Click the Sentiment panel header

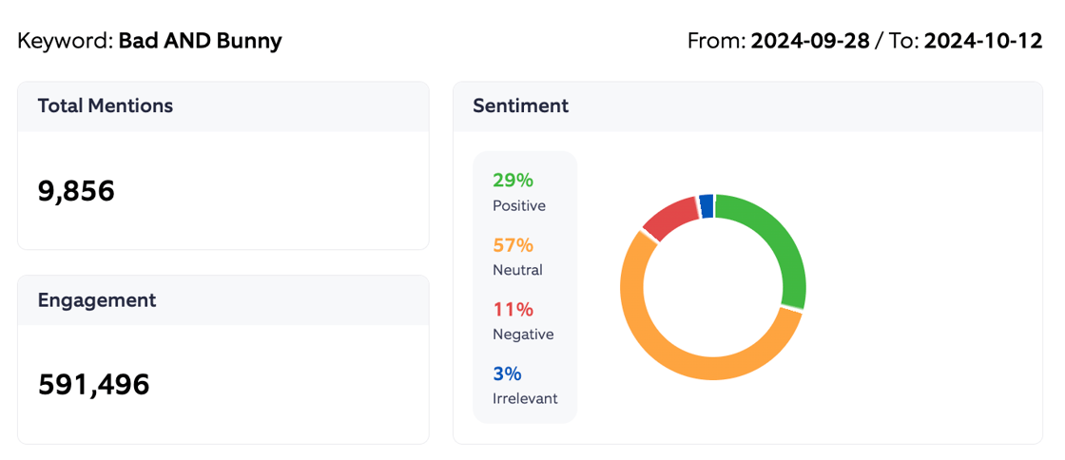click(521, 106)
